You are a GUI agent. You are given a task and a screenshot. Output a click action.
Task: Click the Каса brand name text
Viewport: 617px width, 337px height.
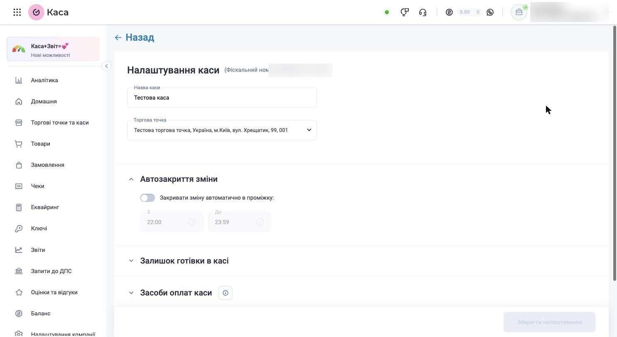[x=58, y=12]
